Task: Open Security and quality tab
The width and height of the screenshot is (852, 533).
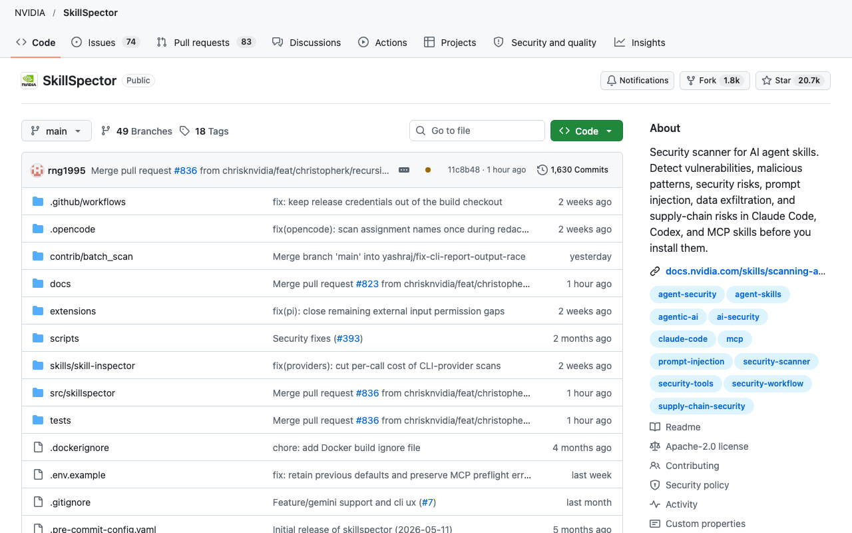Action: 544,43
